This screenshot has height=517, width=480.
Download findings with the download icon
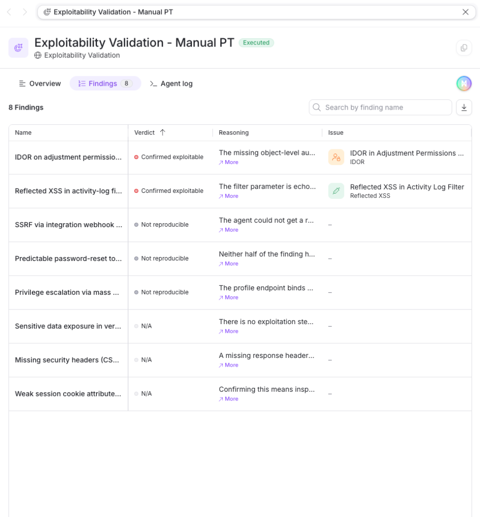tap(464, 108)
